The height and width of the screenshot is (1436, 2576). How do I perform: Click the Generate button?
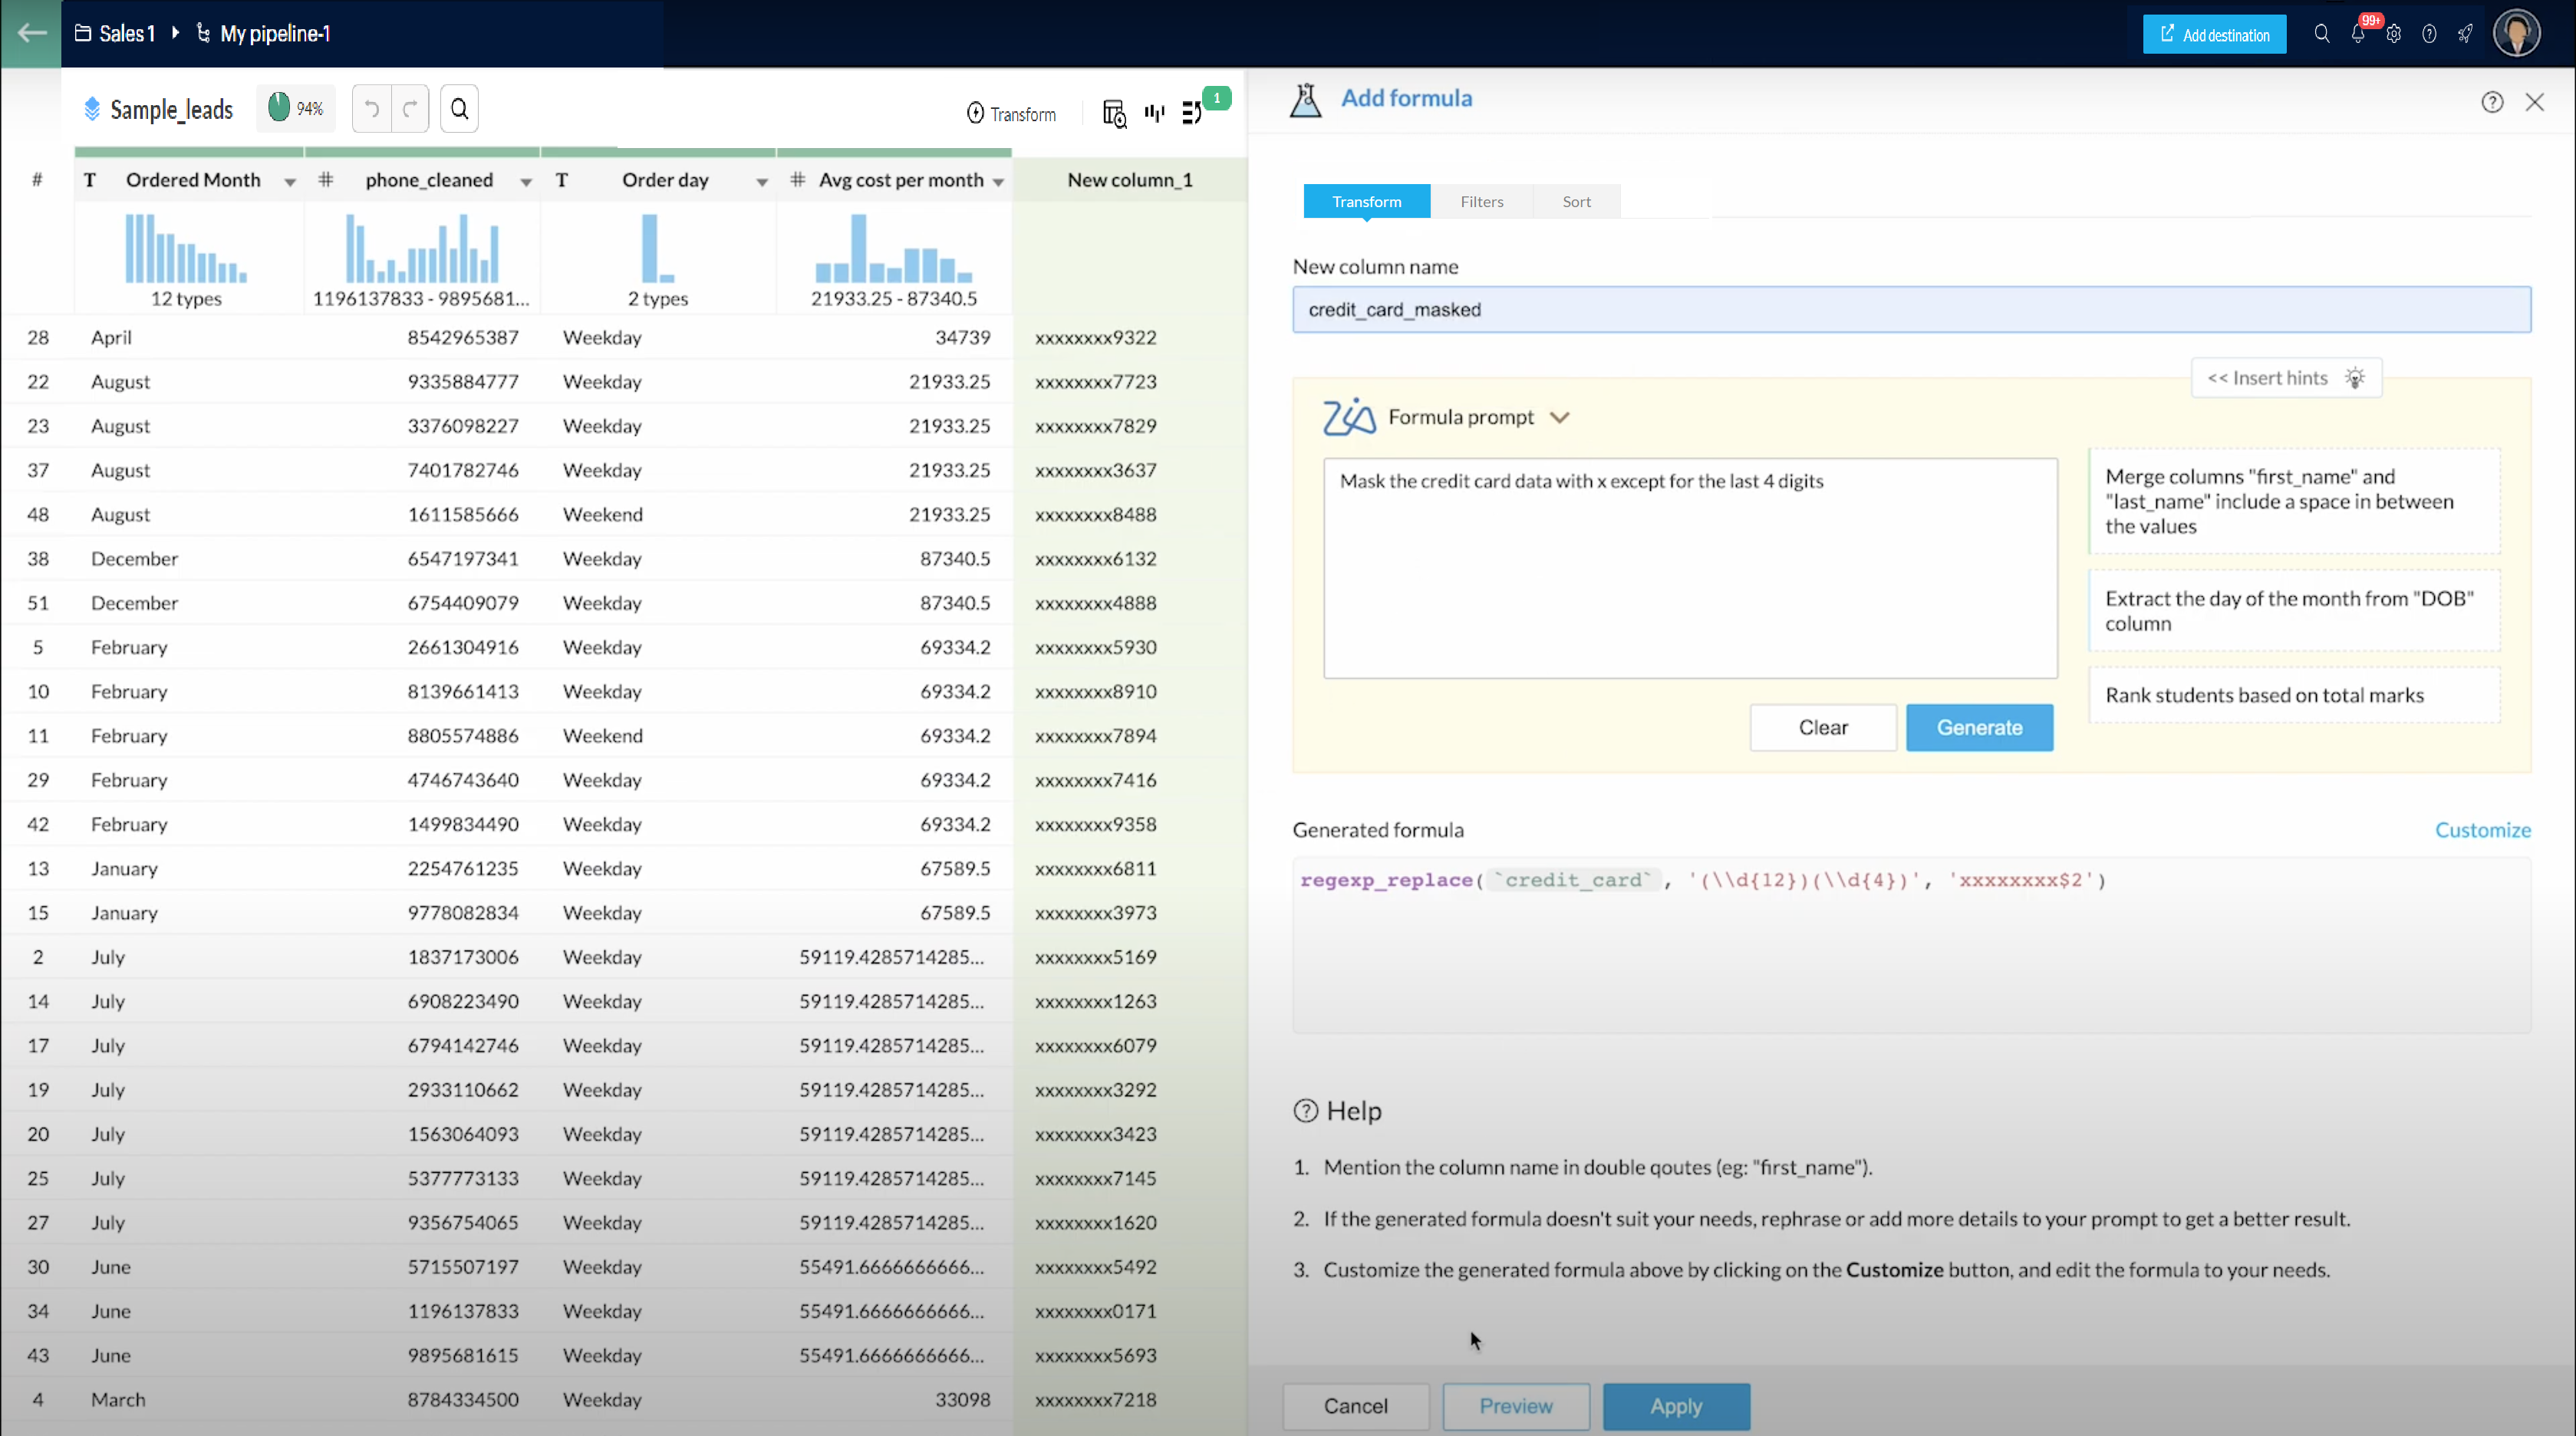coord(1979,728)
